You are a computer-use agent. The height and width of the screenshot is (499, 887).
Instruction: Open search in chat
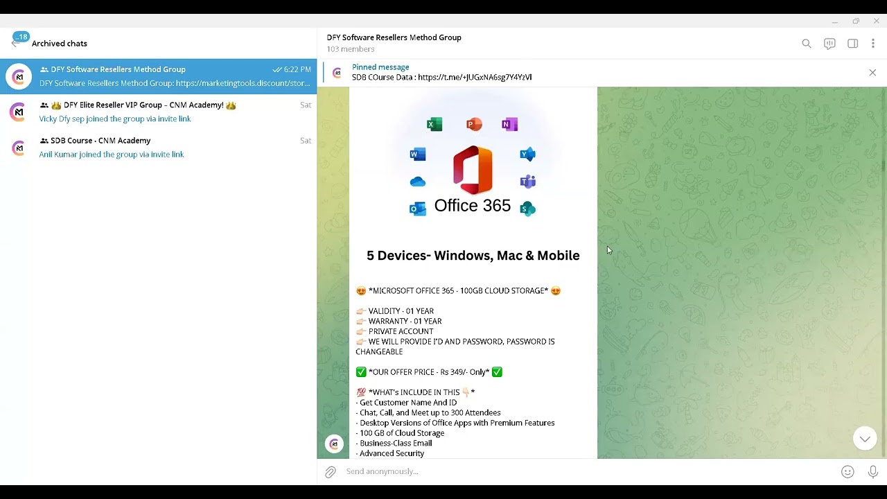807,44
